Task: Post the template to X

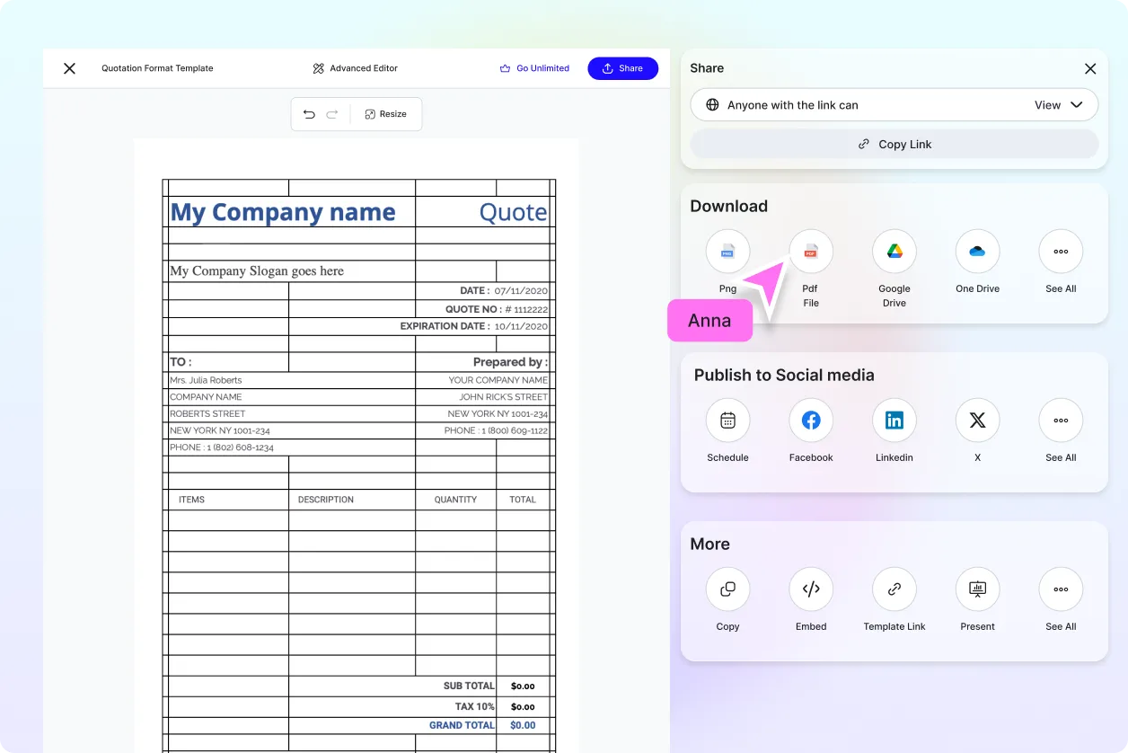Action: [977, 420]
